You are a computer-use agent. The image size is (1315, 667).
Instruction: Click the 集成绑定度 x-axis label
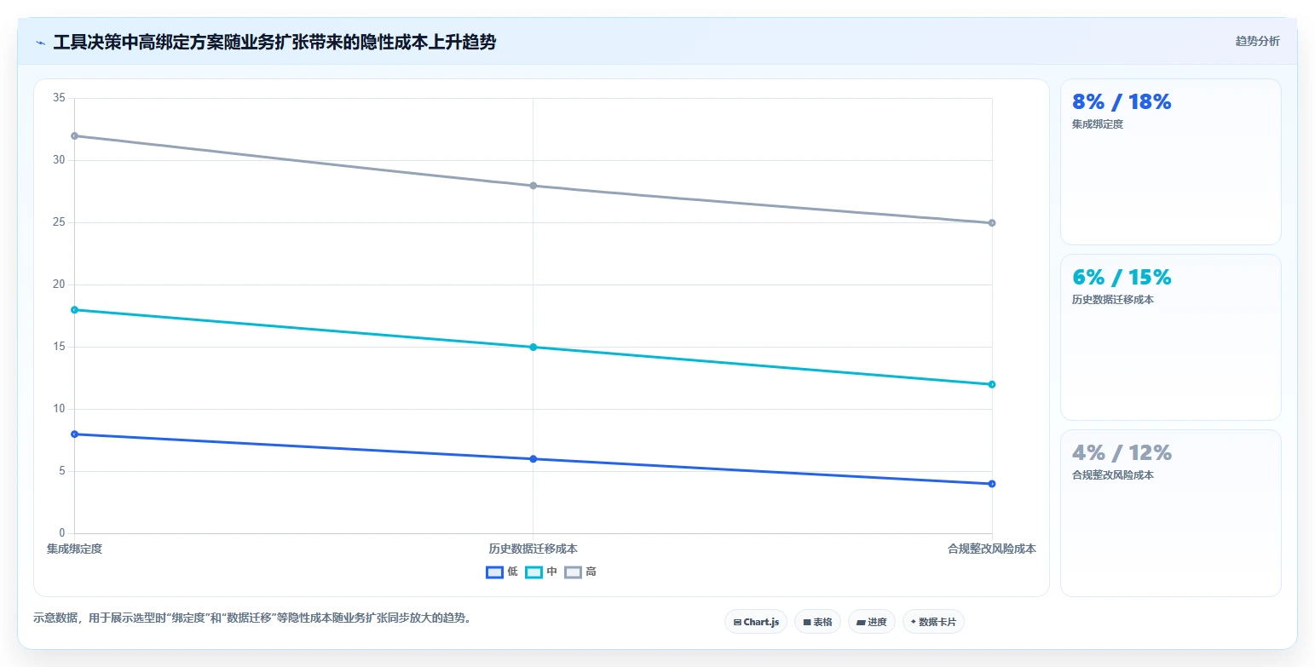tap(74, 549)
